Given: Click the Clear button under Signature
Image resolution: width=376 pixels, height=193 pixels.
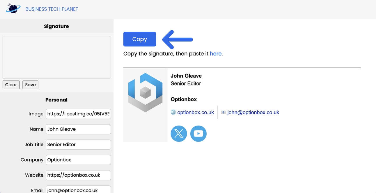Looking at the screenshot, I should pyautogui.click(x=11, y=85).
